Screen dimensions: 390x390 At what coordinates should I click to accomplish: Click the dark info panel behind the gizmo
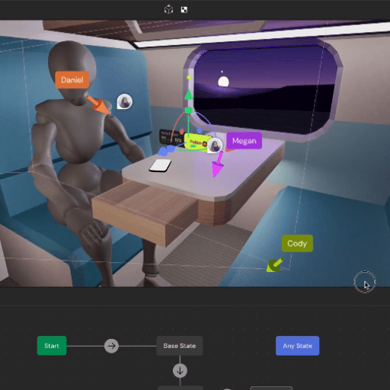pos(171,136)
